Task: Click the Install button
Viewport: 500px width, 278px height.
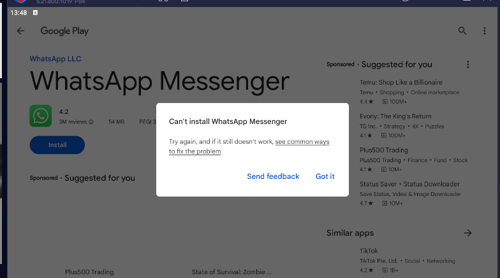Action: pyautogui.click(x=57, y=145)
